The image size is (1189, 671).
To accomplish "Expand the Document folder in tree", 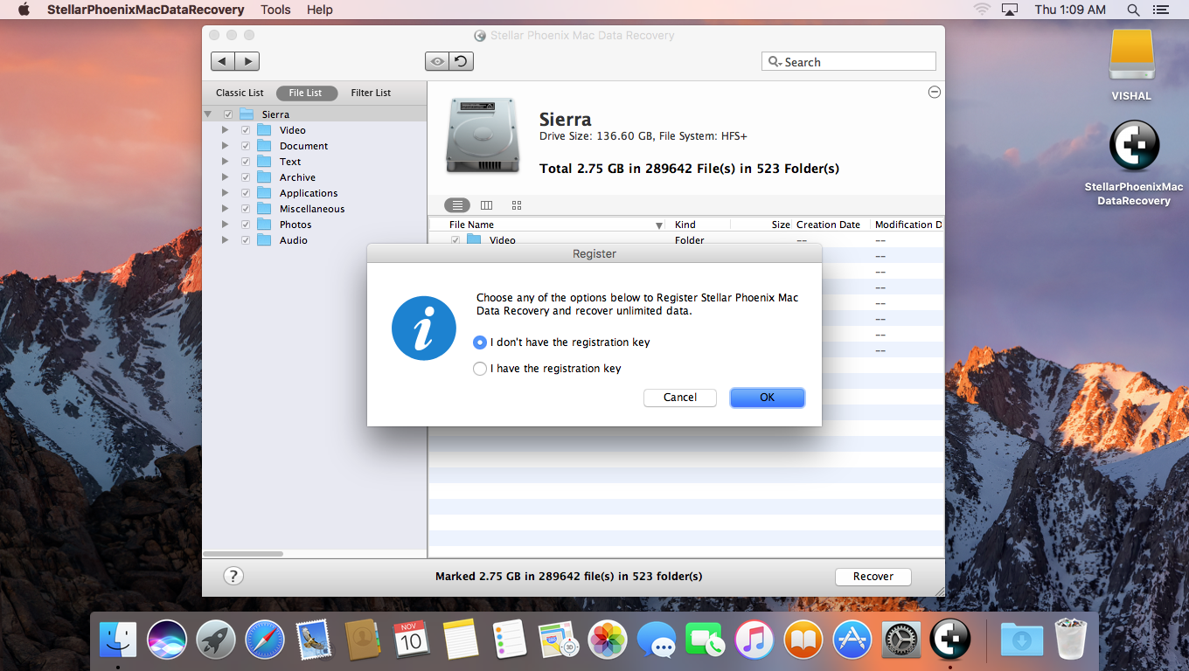I will point(225,146).
